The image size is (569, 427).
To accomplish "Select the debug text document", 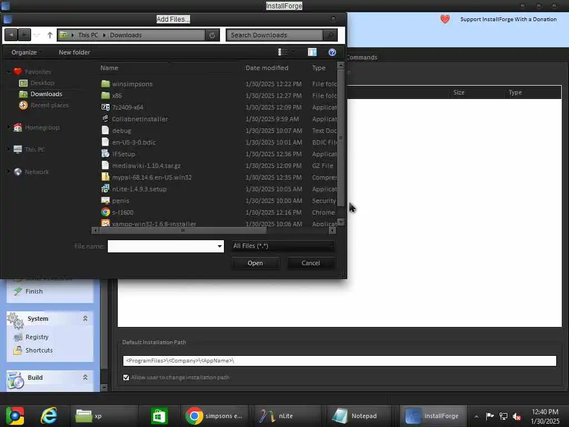I will [116, 130].
